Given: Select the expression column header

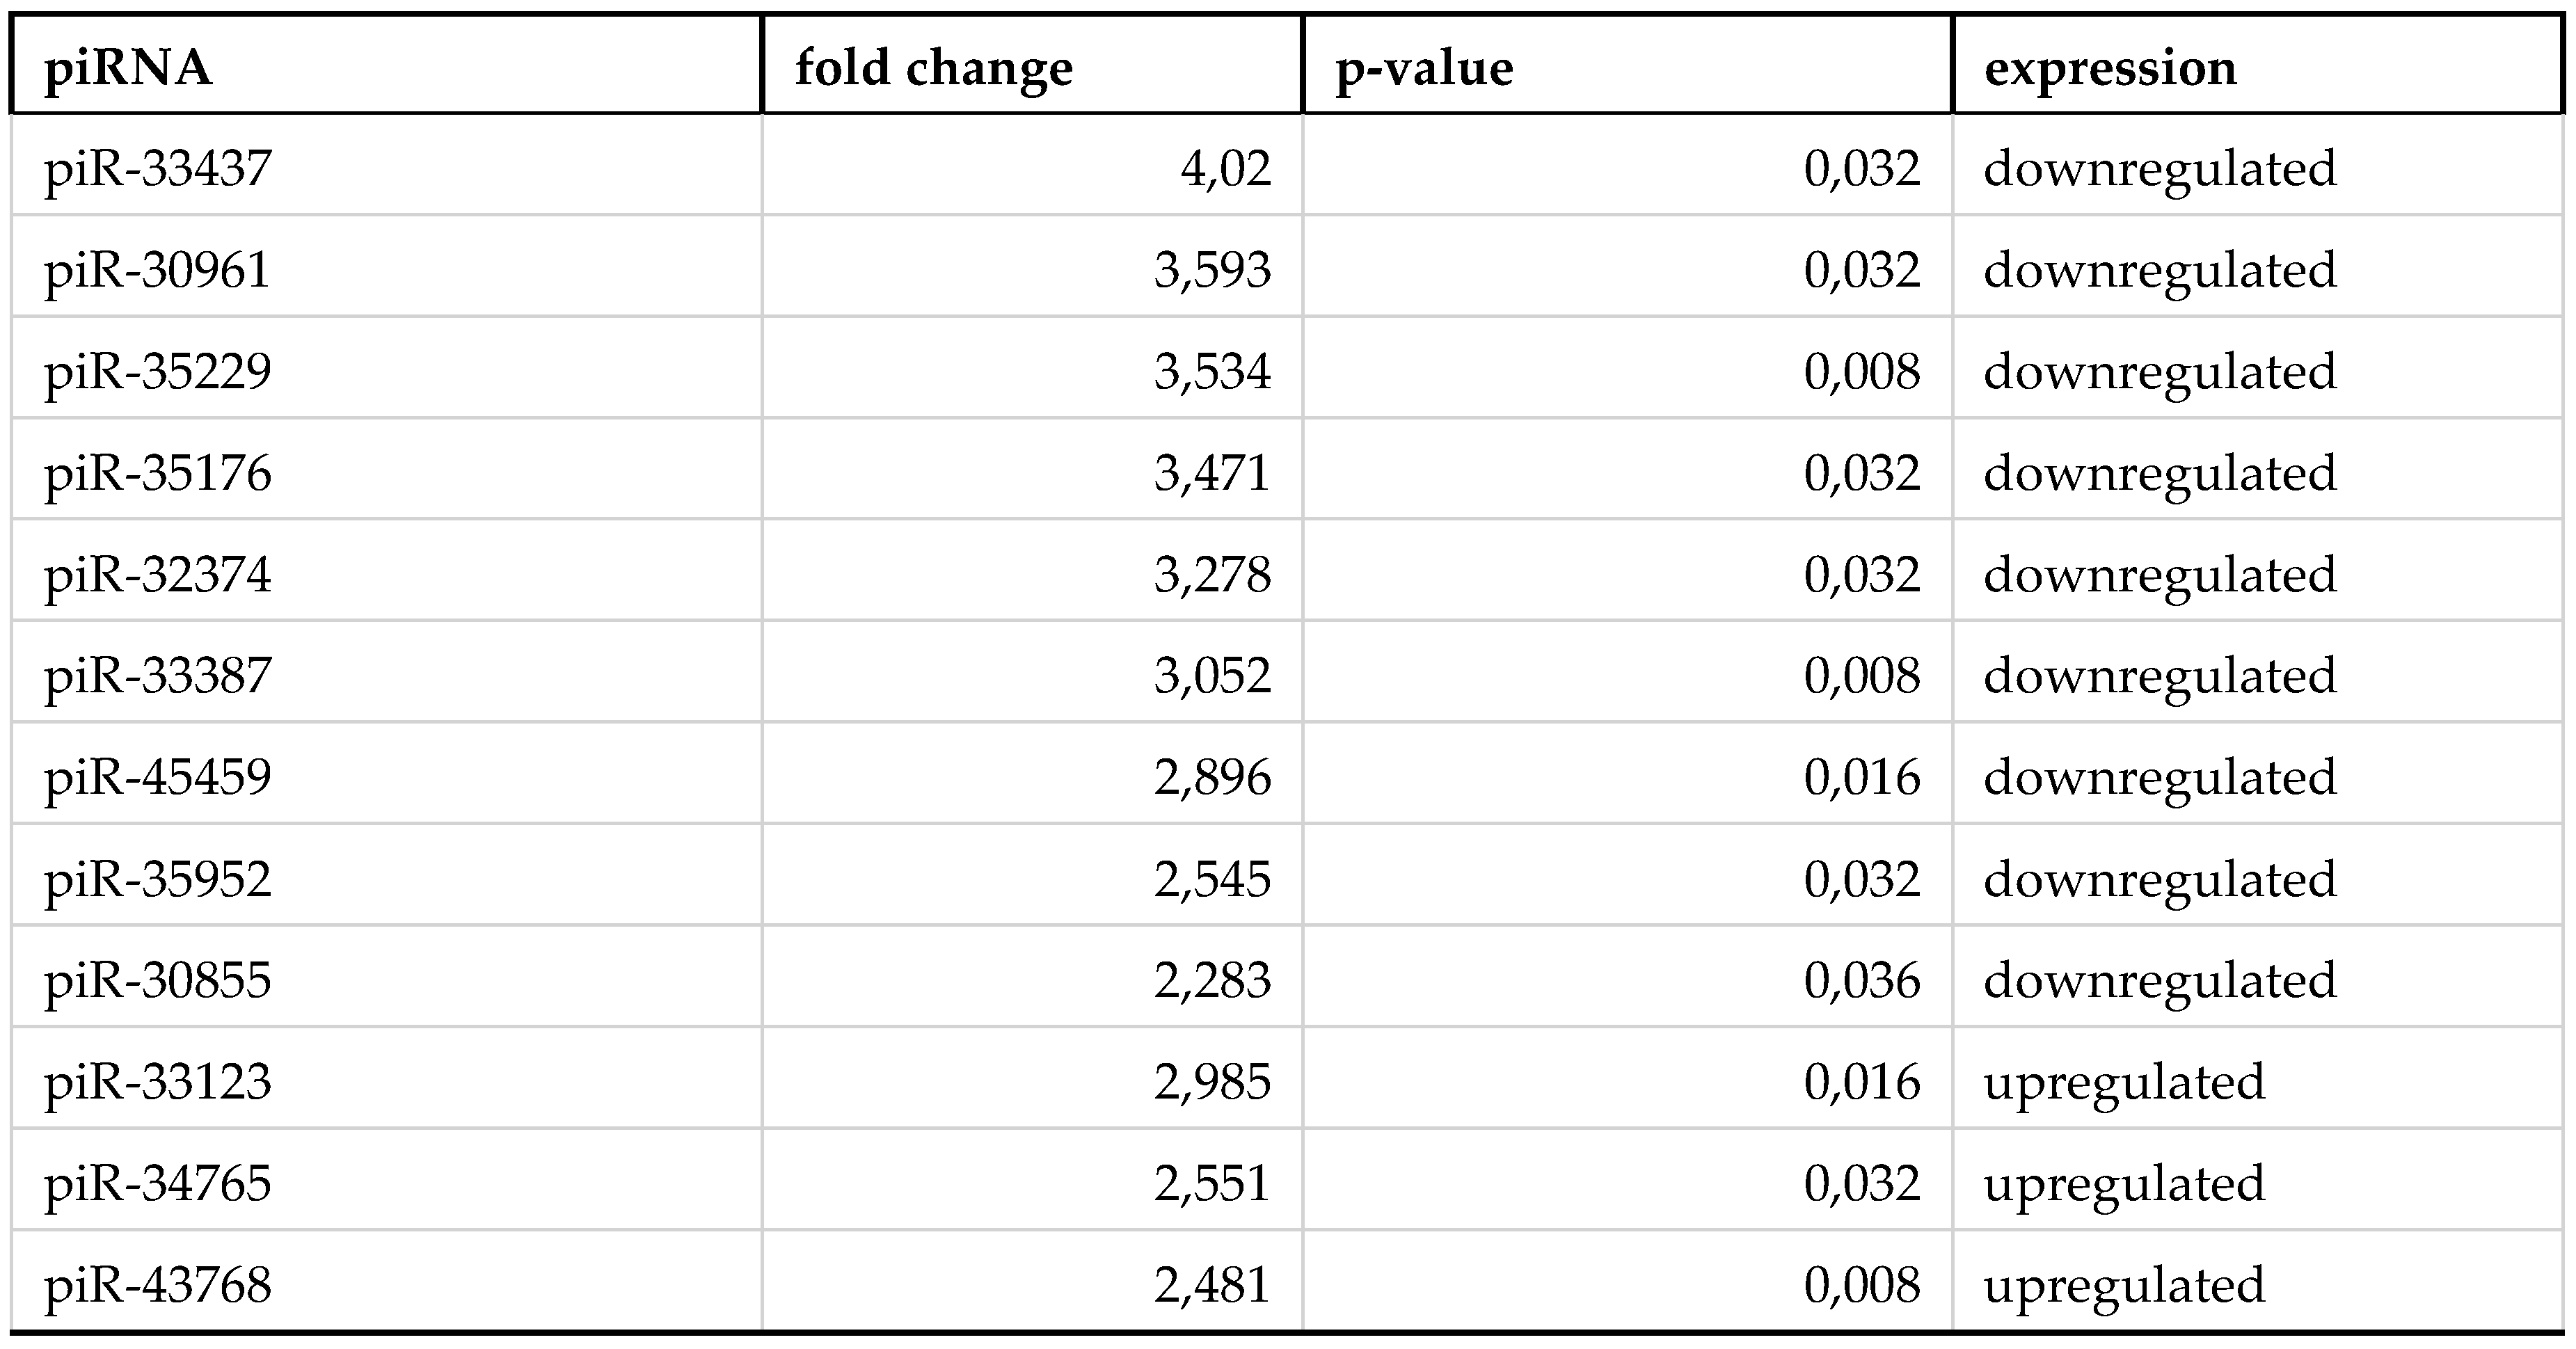Looking at the screenshot, I should click(2110, 68).
